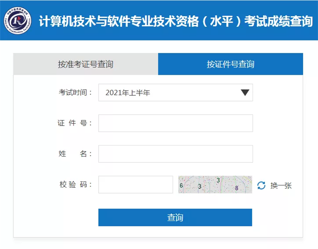Image resolution: width=318 pixels, height=249 pixels.
Task: Switch to 按准考证号查询 tab
Action: [x=85, y=64]
